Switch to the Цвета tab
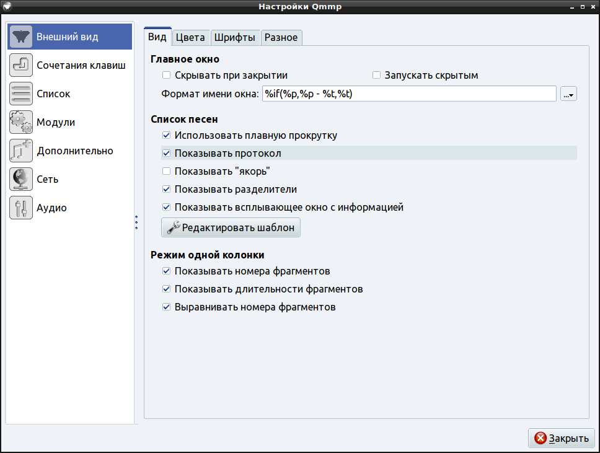This screenshot has width=600, height=453. (x=190, y=37)
